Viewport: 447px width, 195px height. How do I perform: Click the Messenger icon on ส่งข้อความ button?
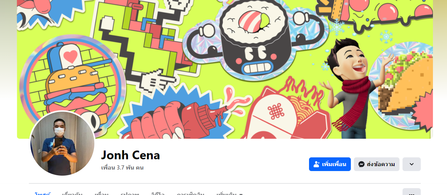coord(361,164)
